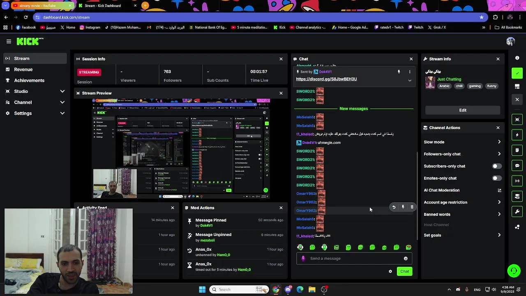The height and width of the screenshot is (296, 526).
Task: Click the green Chat send button
Action: point(404,271)
